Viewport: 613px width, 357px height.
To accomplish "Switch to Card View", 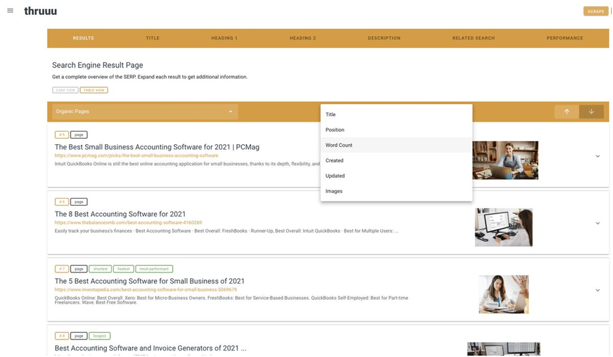I will pyautogui.click(x=65, y=90).
